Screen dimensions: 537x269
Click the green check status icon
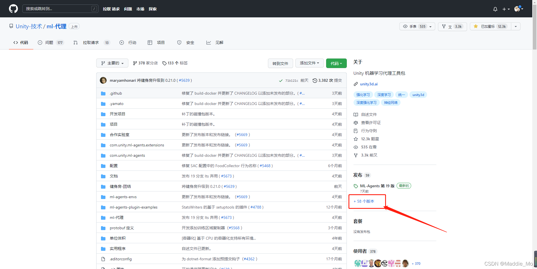[281, 81]
